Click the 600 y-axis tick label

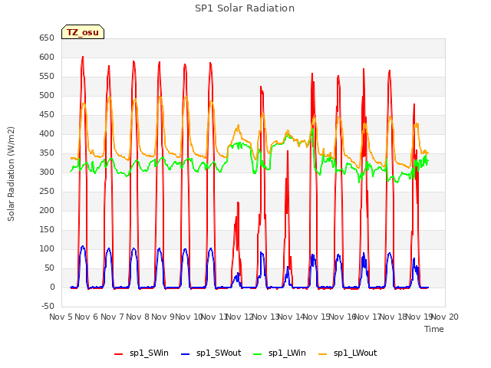47,57
